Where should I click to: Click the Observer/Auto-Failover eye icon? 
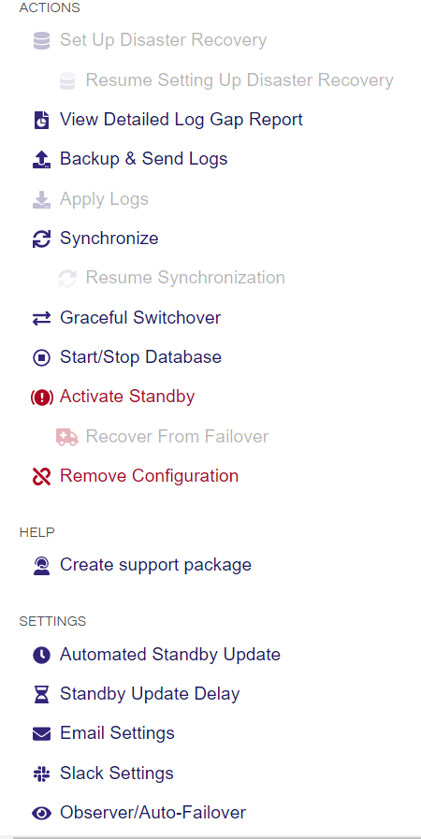(x=42, y=814)
